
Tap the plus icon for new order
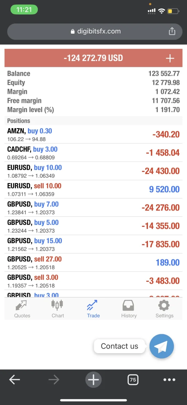pos(170,58)
